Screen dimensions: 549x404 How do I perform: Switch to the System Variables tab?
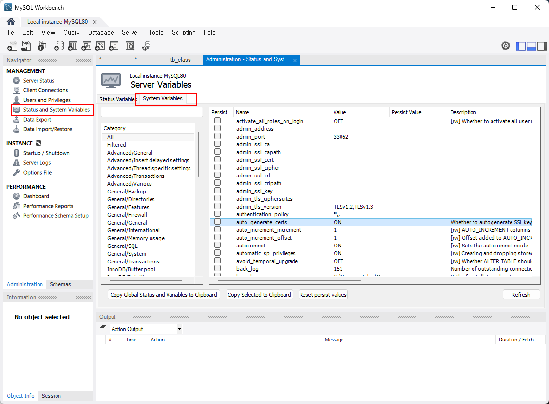163,99
